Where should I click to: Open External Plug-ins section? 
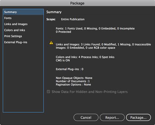(x=23, y=42)
